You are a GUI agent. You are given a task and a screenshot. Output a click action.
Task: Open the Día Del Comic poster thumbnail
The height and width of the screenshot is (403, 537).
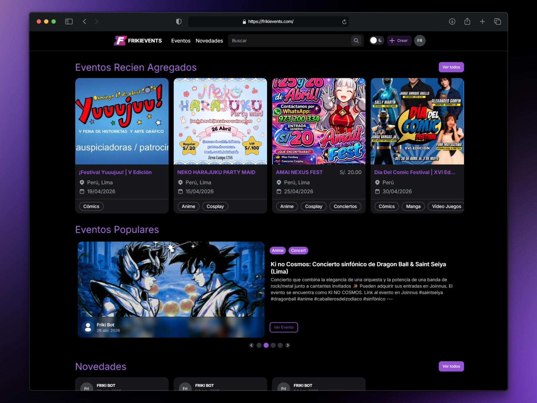(x=417, y=121)
